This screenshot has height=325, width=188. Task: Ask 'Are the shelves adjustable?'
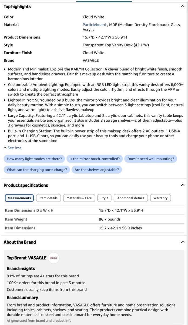coord(97,170)
